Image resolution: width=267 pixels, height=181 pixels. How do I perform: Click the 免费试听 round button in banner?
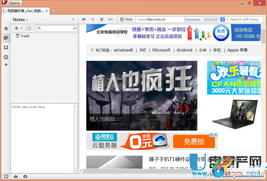point(221,33)
